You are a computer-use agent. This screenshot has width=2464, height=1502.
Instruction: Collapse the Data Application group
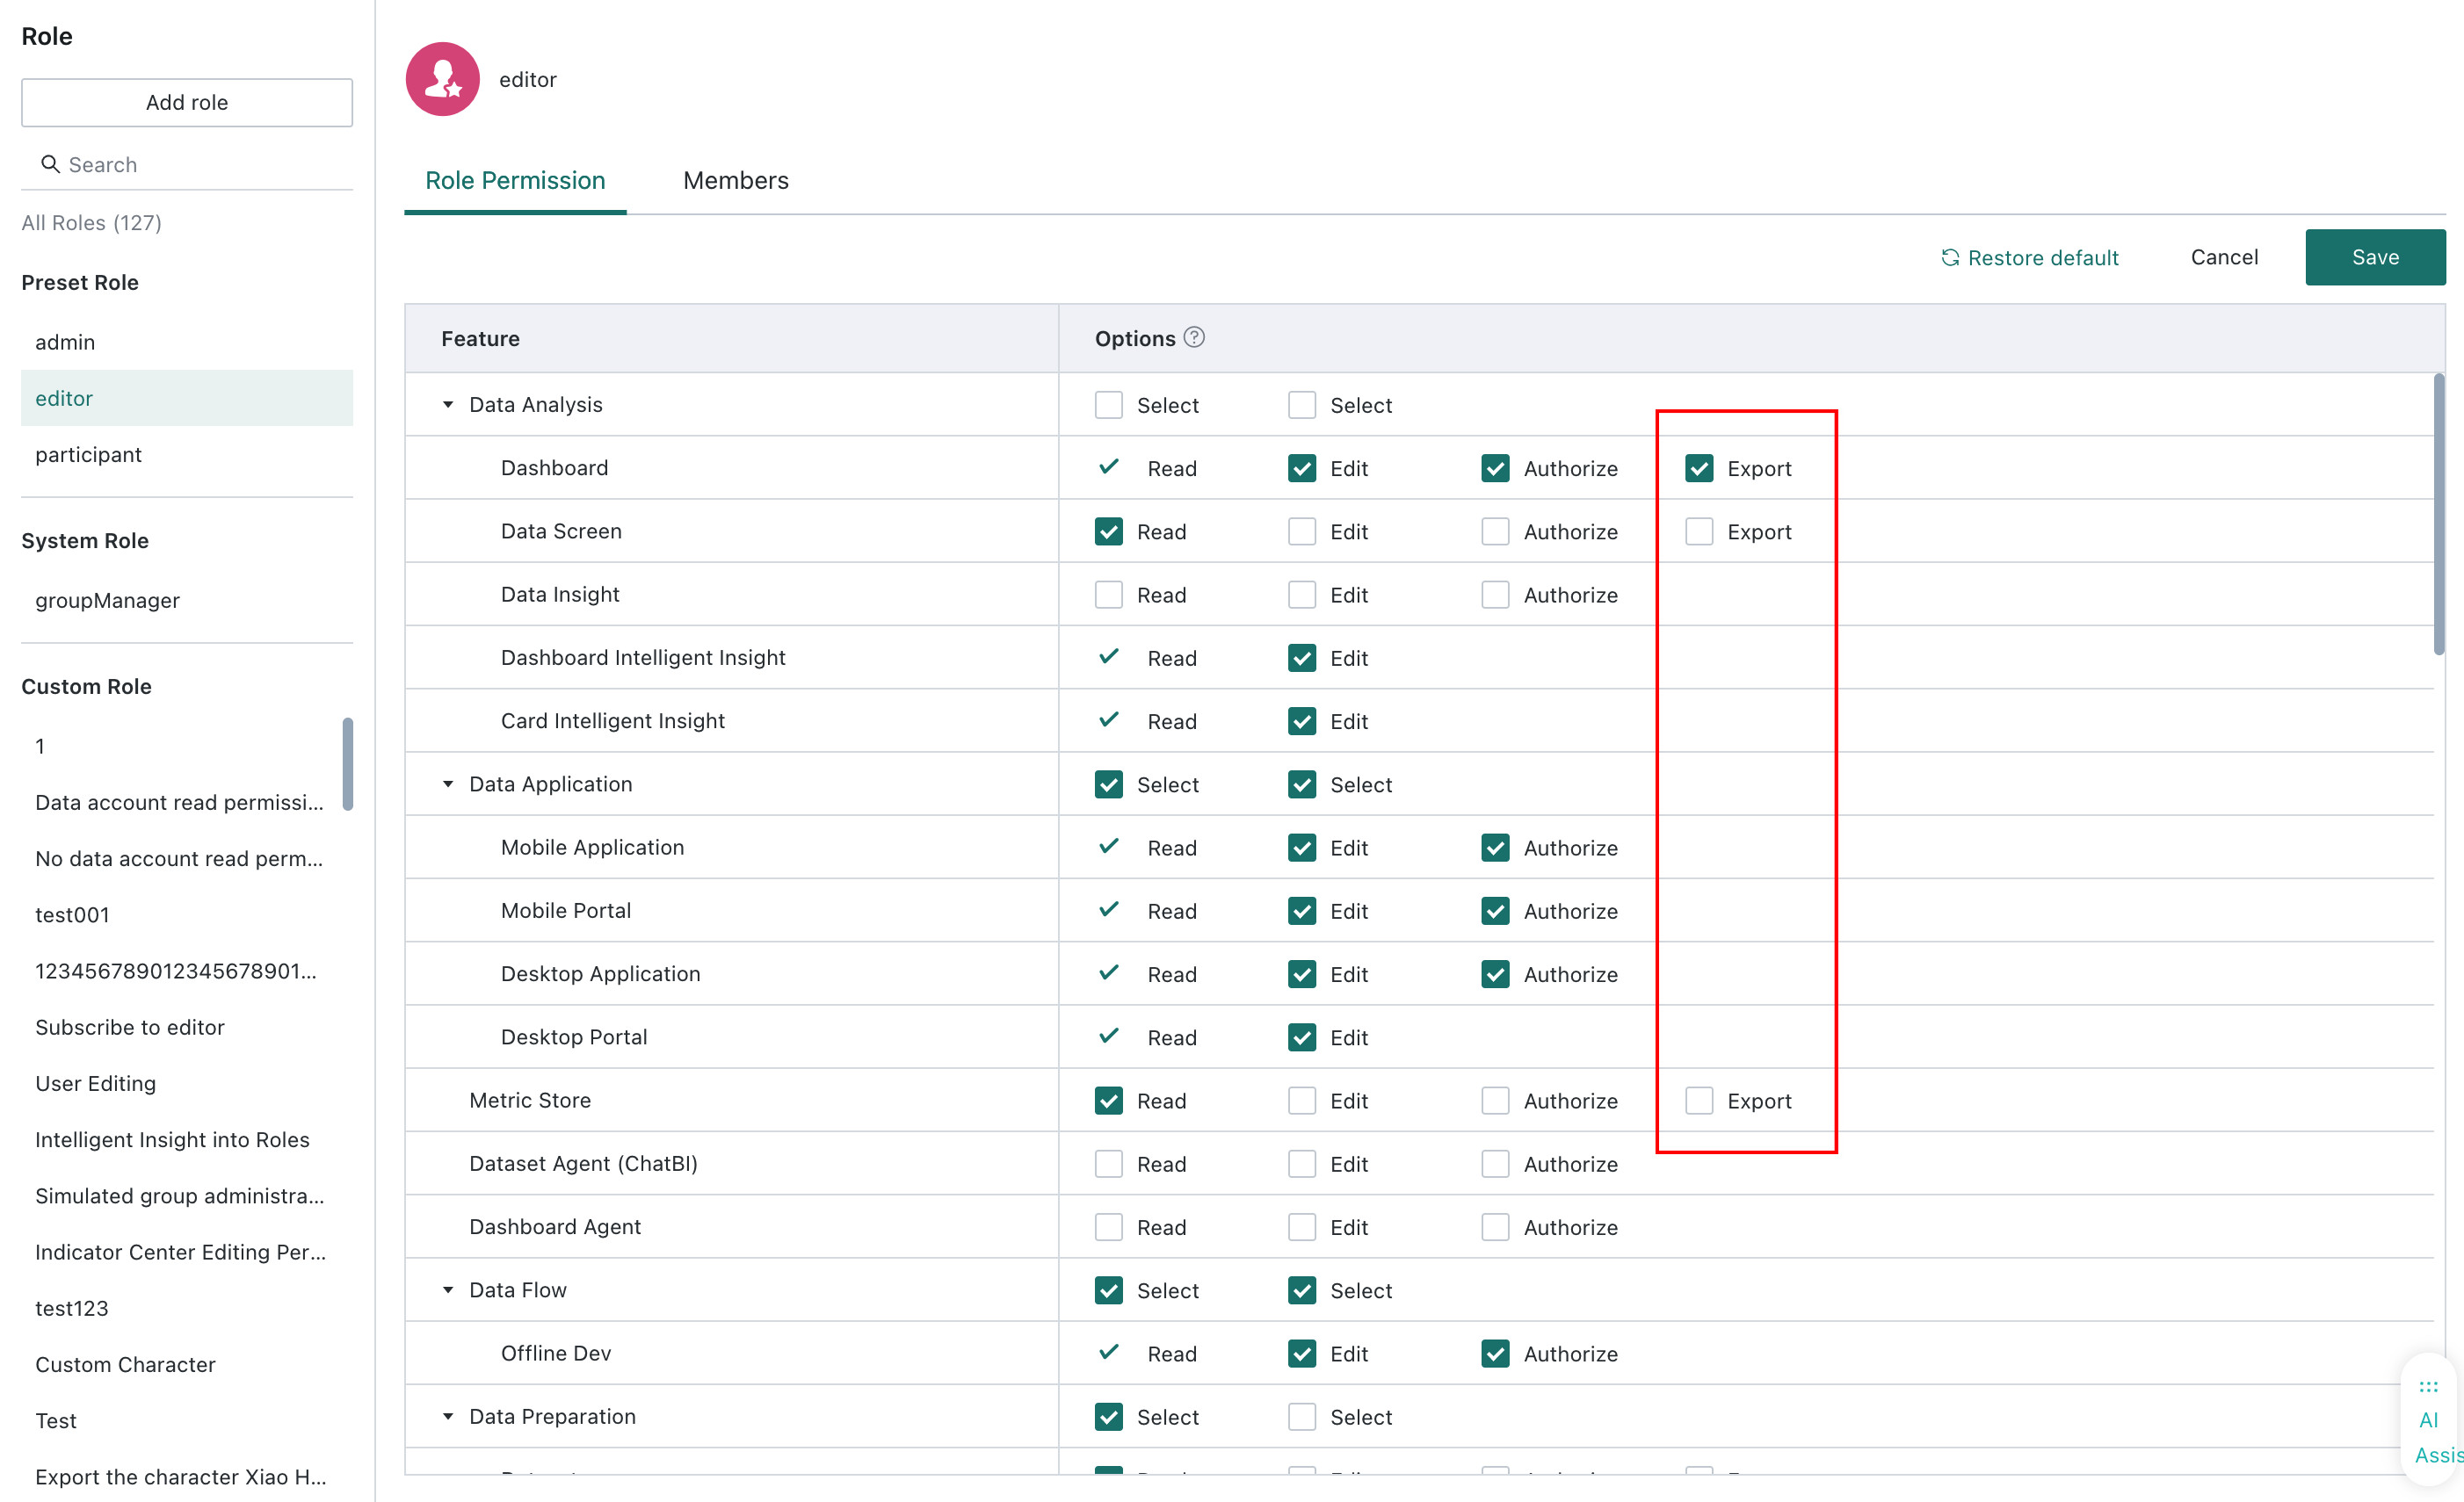[x=448, y=784]
